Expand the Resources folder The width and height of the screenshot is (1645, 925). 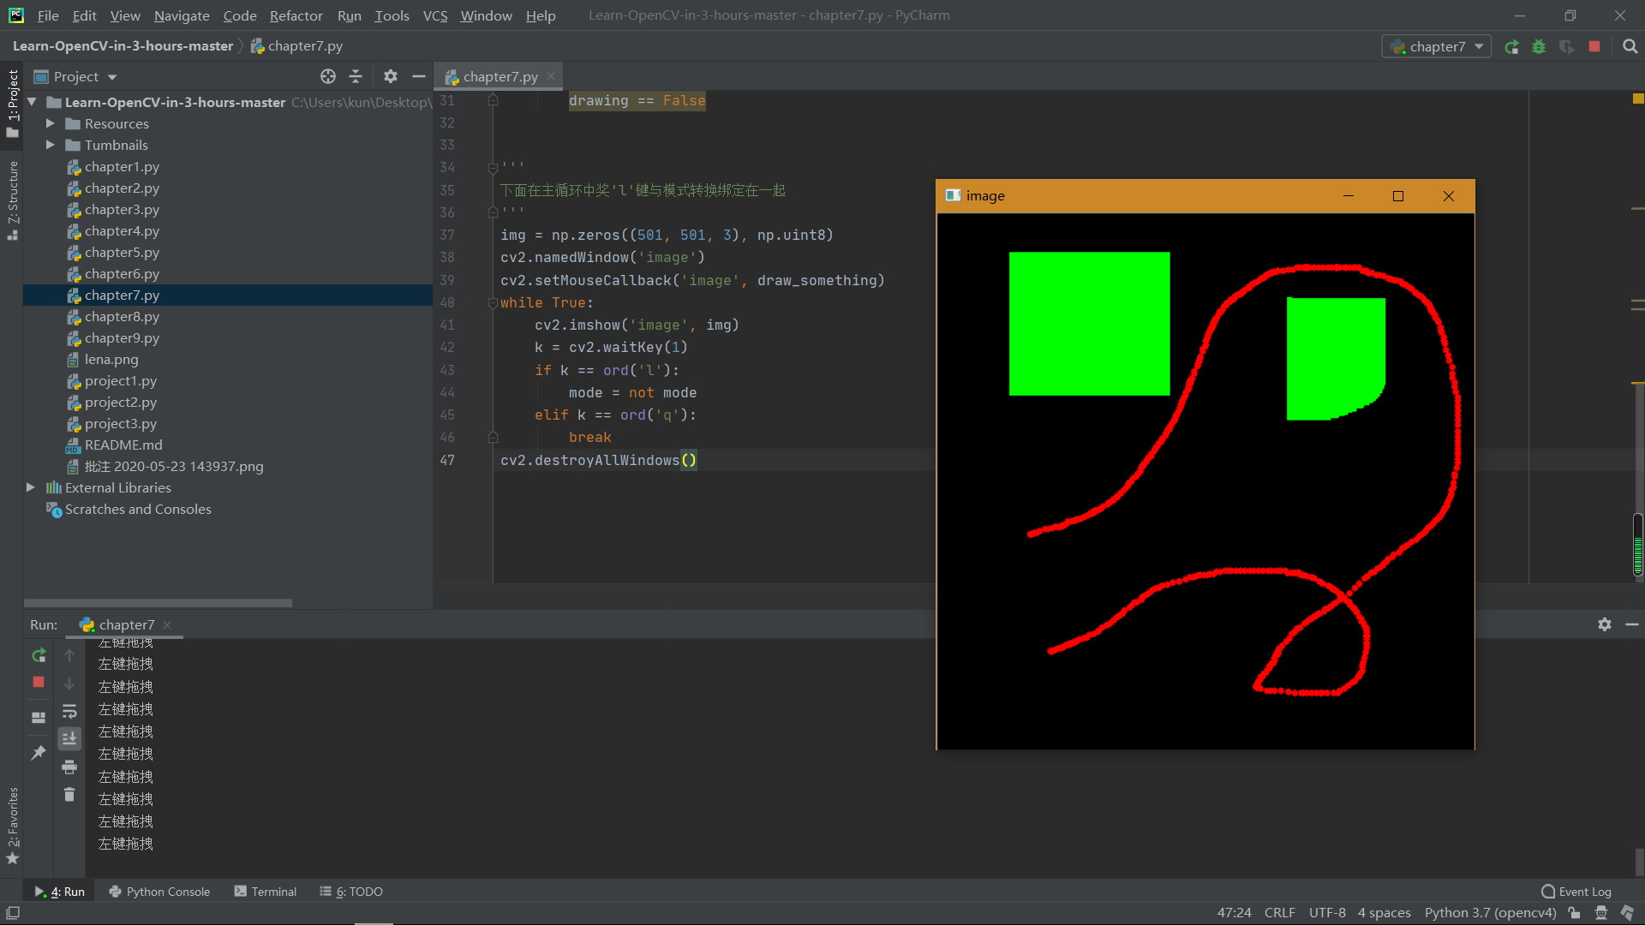51,124
